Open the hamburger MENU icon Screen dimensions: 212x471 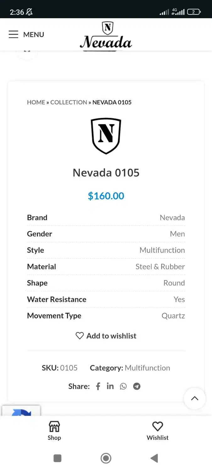point(14,34)
